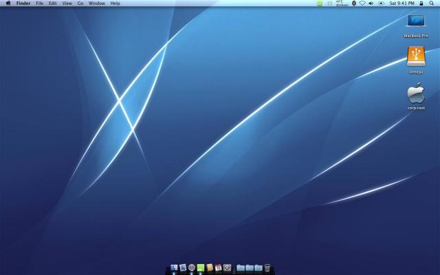Click the pause-bars icon in menu bar
This screenshot has width=440, height=275.
tap(330, 3)
